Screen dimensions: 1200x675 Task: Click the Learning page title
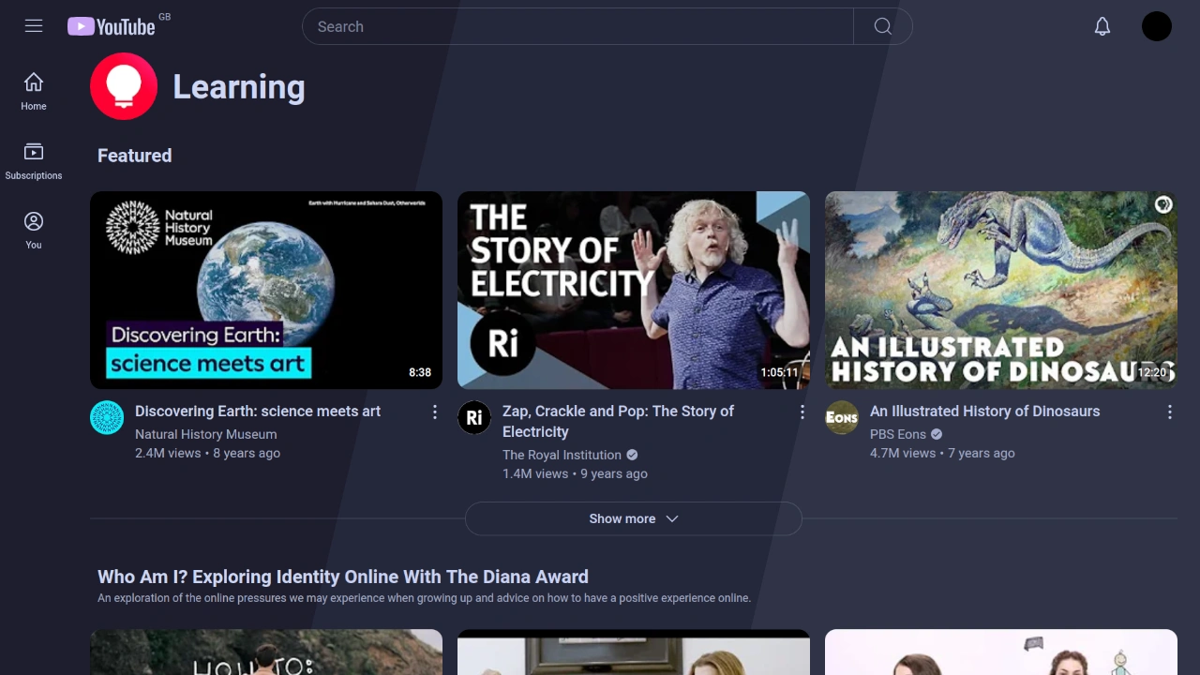[239, 86]
